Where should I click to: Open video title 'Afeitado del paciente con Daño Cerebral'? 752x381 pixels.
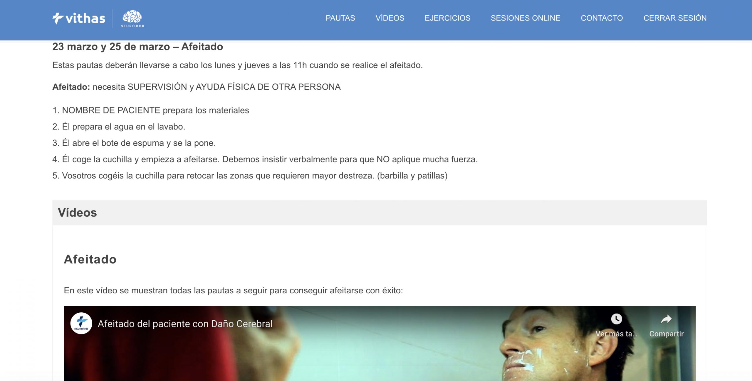click(x=185, y=324)
